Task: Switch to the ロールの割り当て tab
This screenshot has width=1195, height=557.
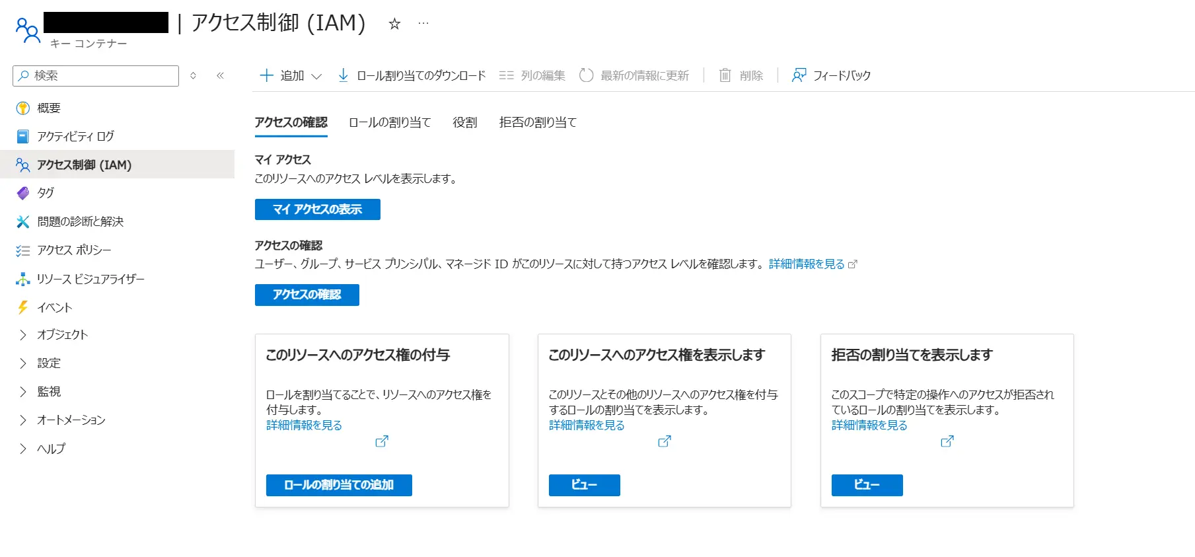Action: pyautogui.click(x=390, y=122)
